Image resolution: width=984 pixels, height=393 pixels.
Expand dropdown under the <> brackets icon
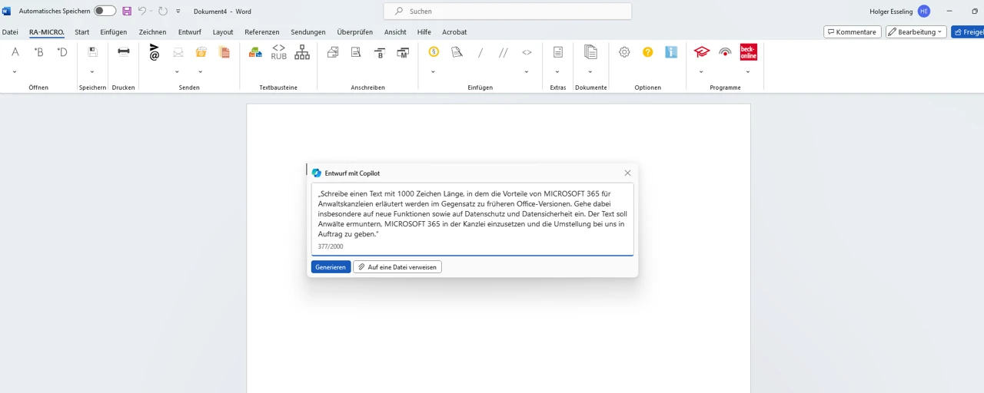point(527,72)
